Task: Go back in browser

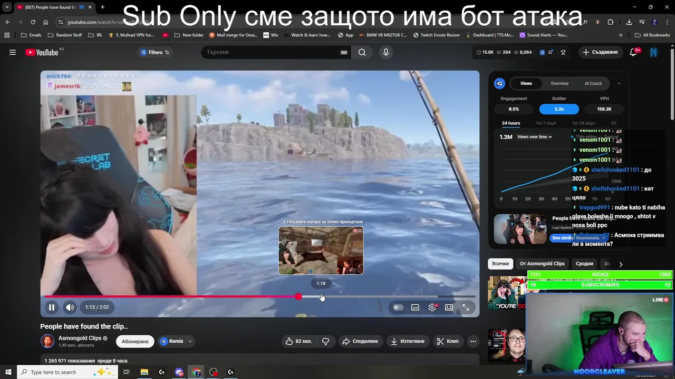Action: click(x=7, y=22)
